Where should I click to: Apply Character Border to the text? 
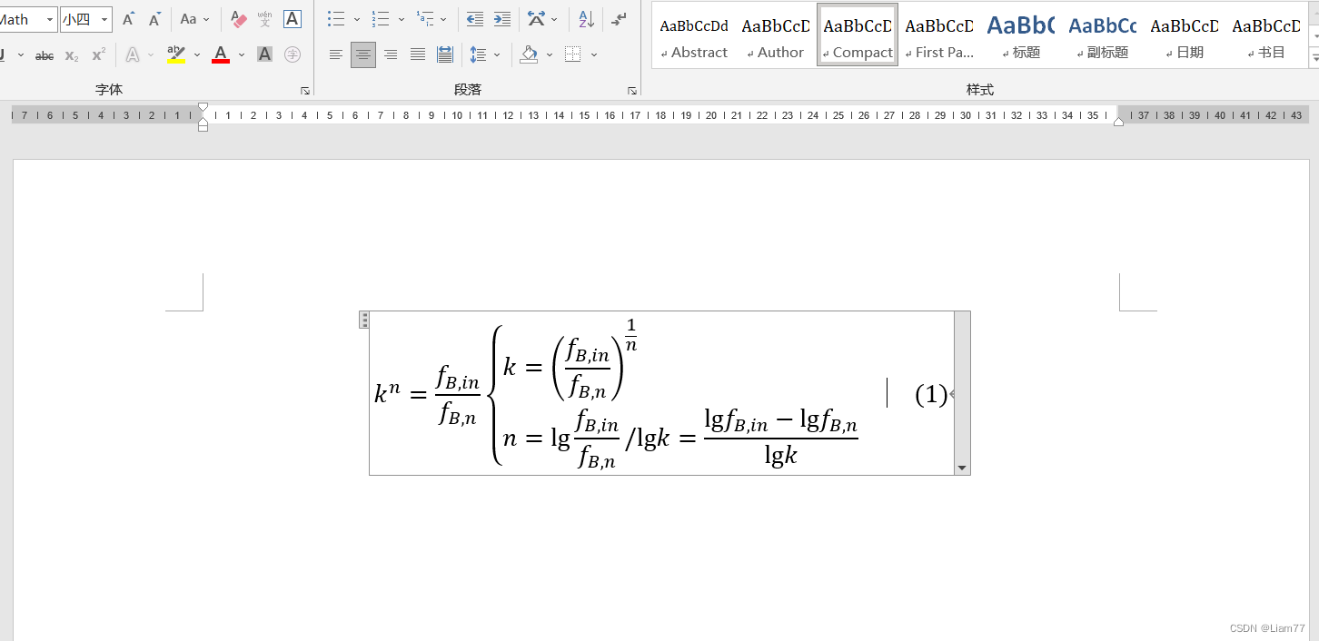click(x=293, y=19)
